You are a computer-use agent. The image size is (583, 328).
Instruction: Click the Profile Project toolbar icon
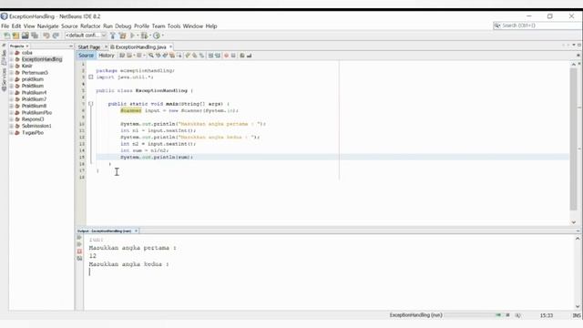[157, 36]
